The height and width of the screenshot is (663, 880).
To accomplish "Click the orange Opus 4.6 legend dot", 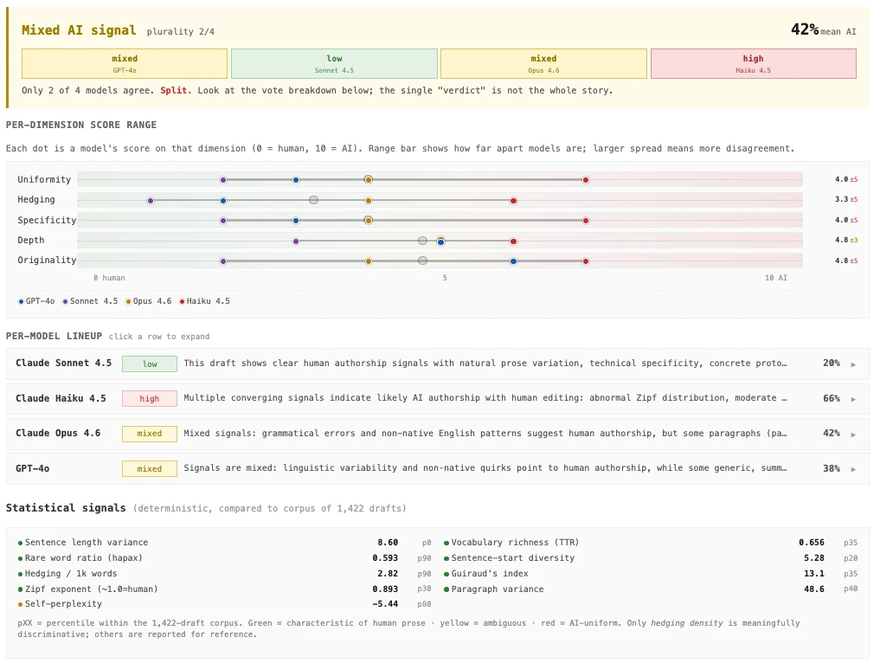I will point(128,301).
